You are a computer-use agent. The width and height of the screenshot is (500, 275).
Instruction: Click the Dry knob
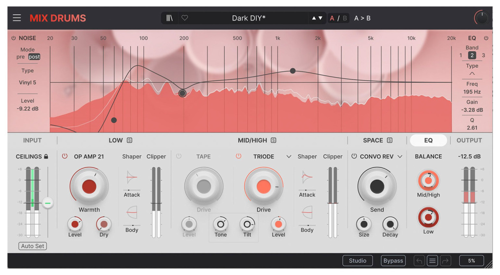(x=104, y=224)
